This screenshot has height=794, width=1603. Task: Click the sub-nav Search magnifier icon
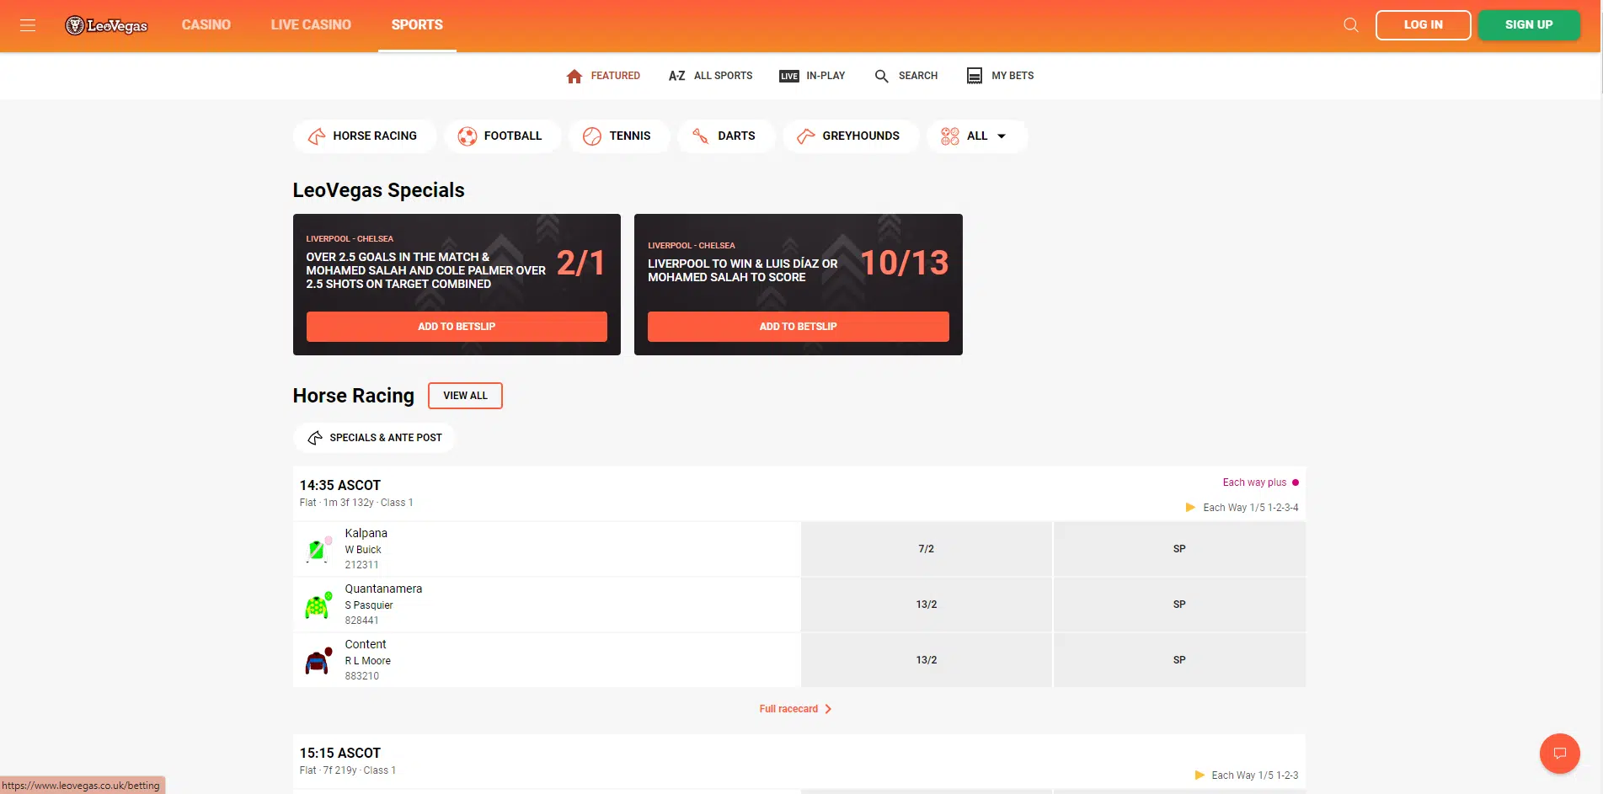click(882, 76)
